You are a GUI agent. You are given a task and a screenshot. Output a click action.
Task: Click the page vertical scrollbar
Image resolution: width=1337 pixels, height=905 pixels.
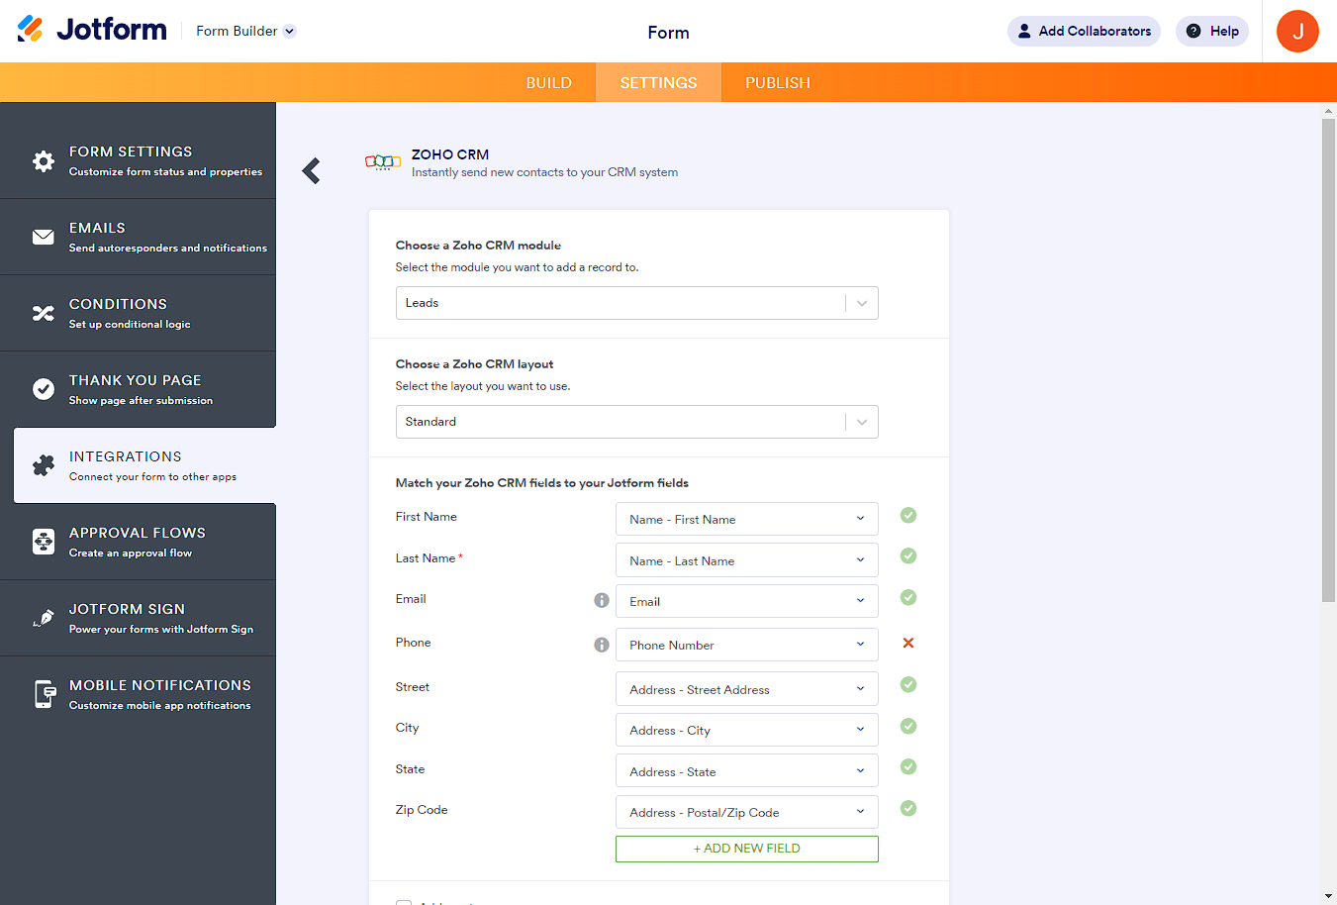pos(1328,356)
